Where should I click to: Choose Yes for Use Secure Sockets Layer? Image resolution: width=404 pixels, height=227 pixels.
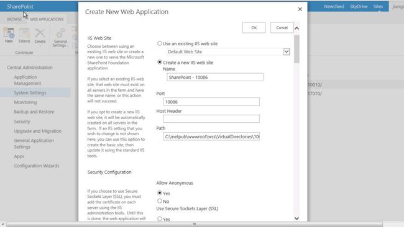(160, 219)
